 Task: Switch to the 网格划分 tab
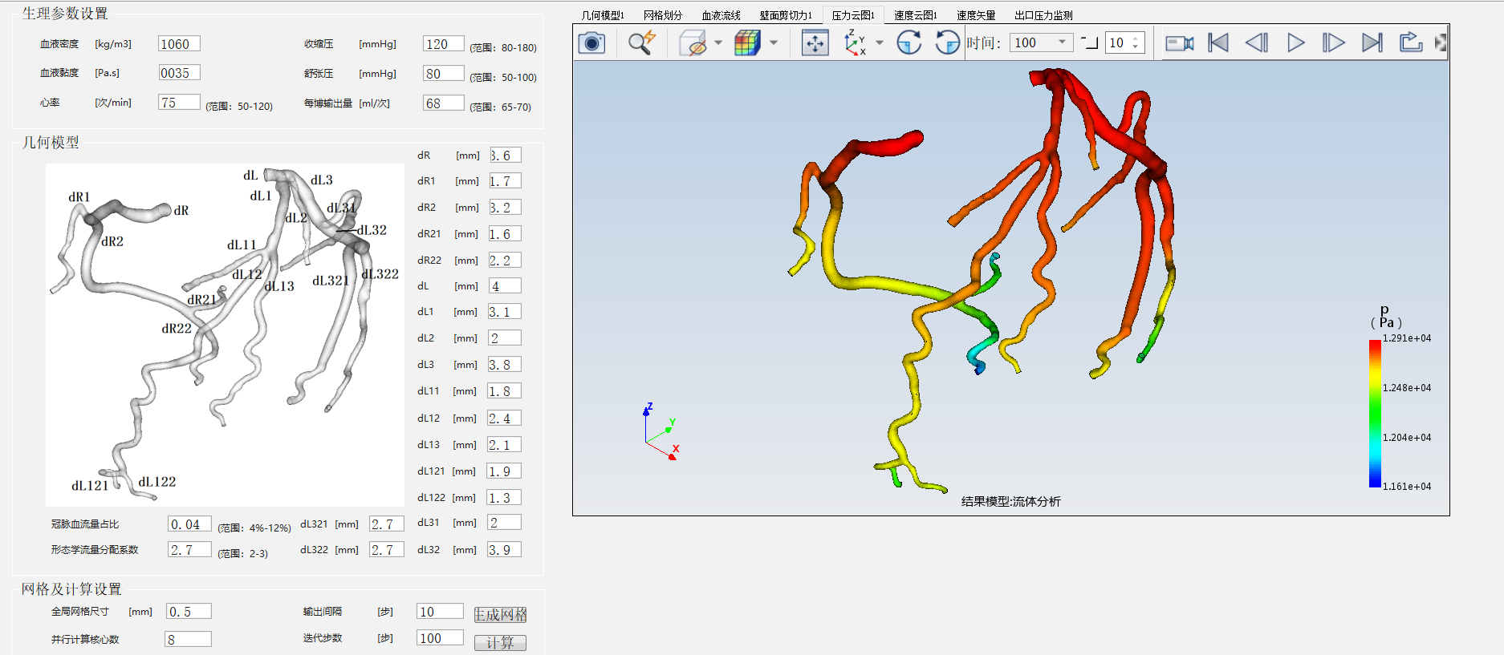click(x=663, y=15)
